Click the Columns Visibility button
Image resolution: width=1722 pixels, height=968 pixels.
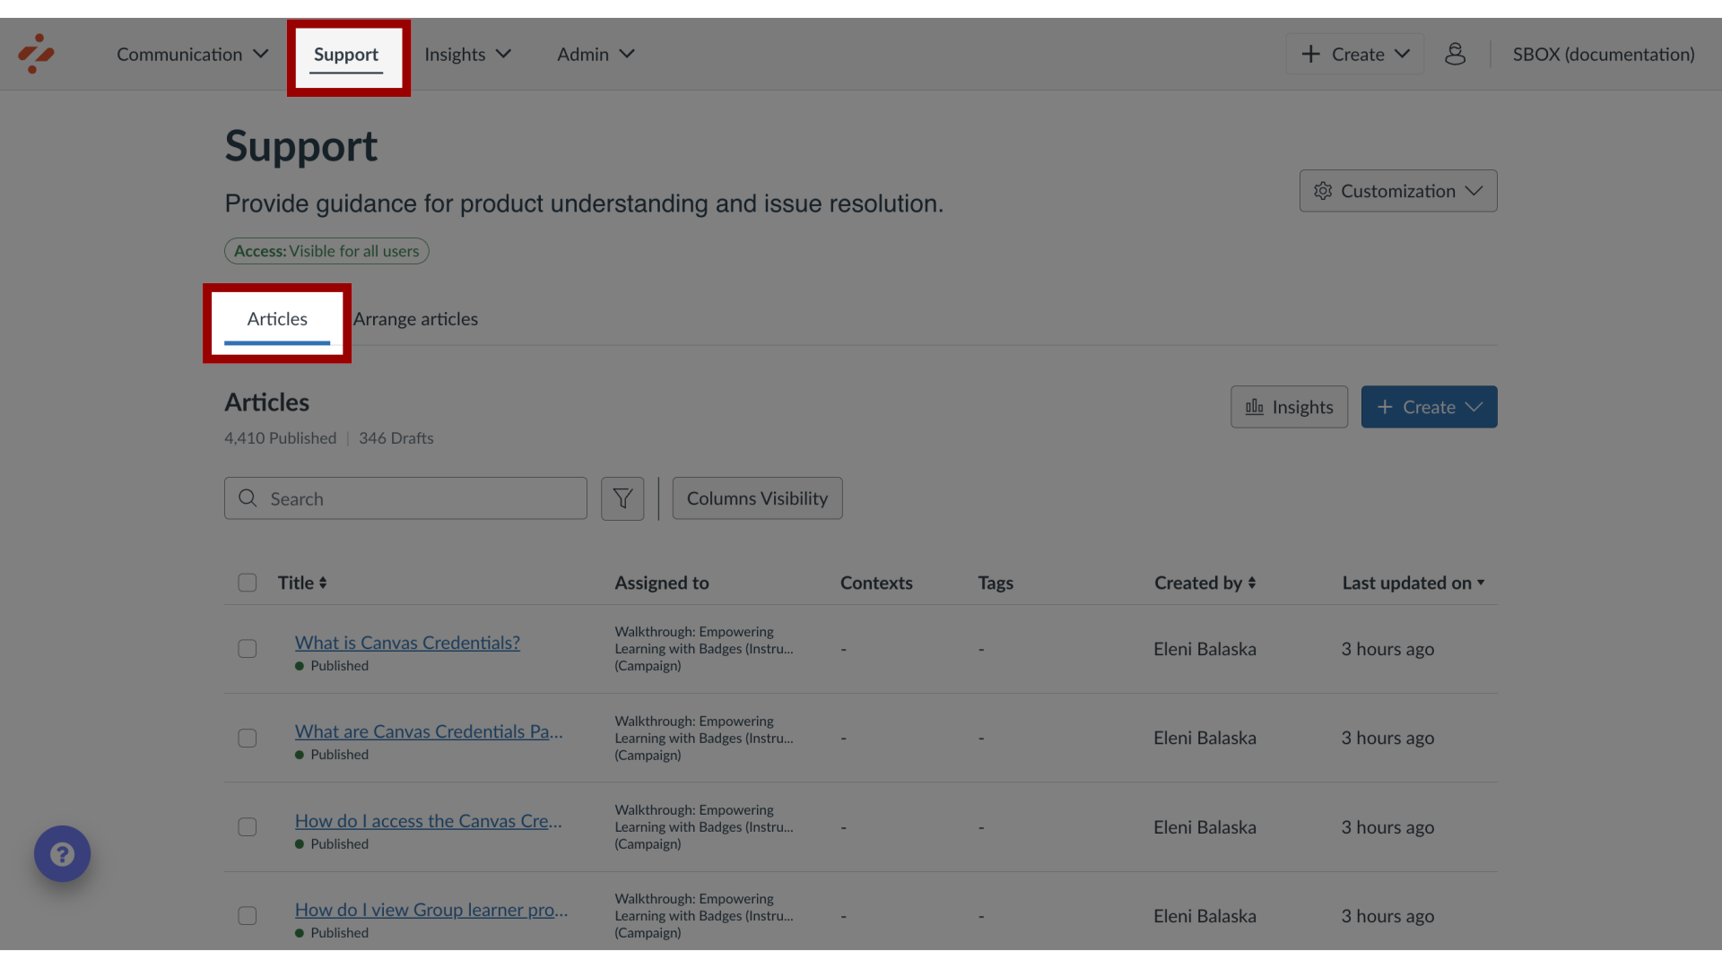click(757, 498)
